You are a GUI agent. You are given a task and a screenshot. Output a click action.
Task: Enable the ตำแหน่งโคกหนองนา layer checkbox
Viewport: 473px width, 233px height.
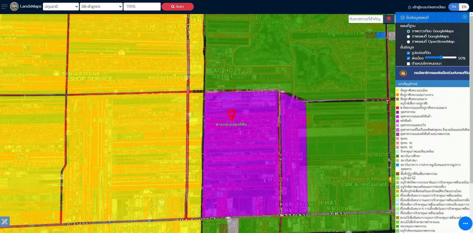coord(408,63)
